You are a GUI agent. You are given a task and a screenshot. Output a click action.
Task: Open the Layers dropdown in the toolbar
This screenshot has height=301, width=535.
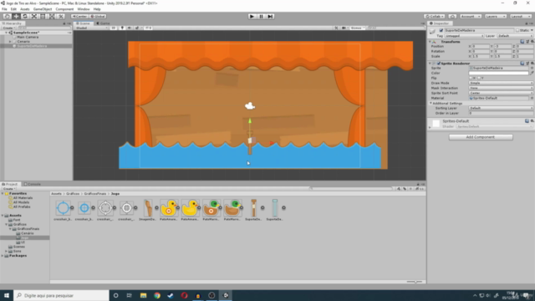click(496, 17)
